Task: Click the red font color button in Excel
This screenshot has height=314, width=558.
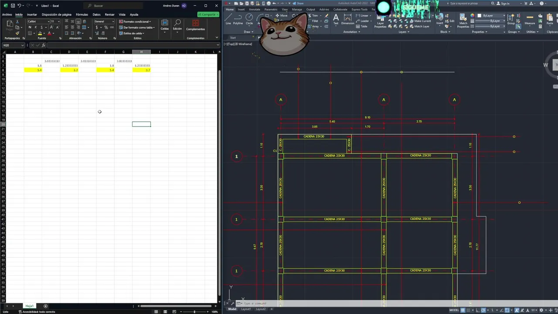Action: [49, 33]
